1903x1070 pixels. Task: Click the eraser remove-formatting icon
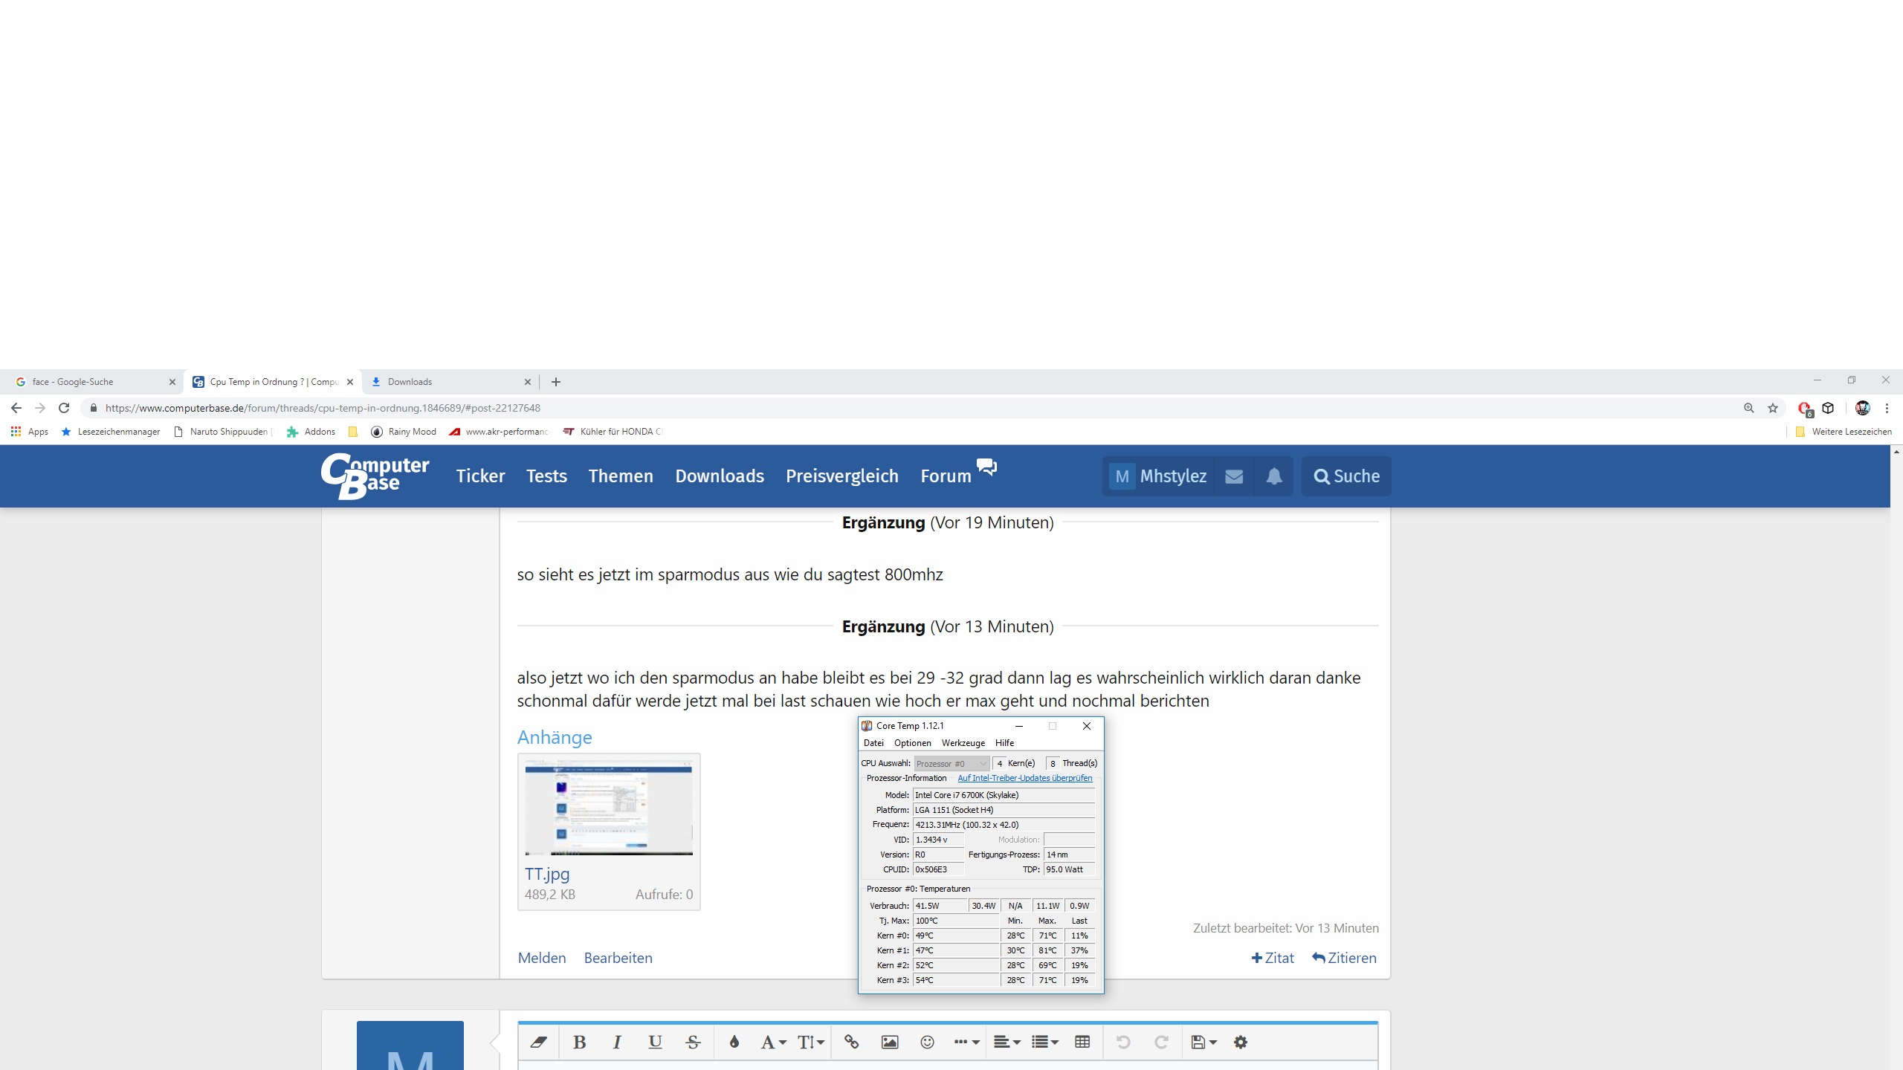pos(539,1043)
